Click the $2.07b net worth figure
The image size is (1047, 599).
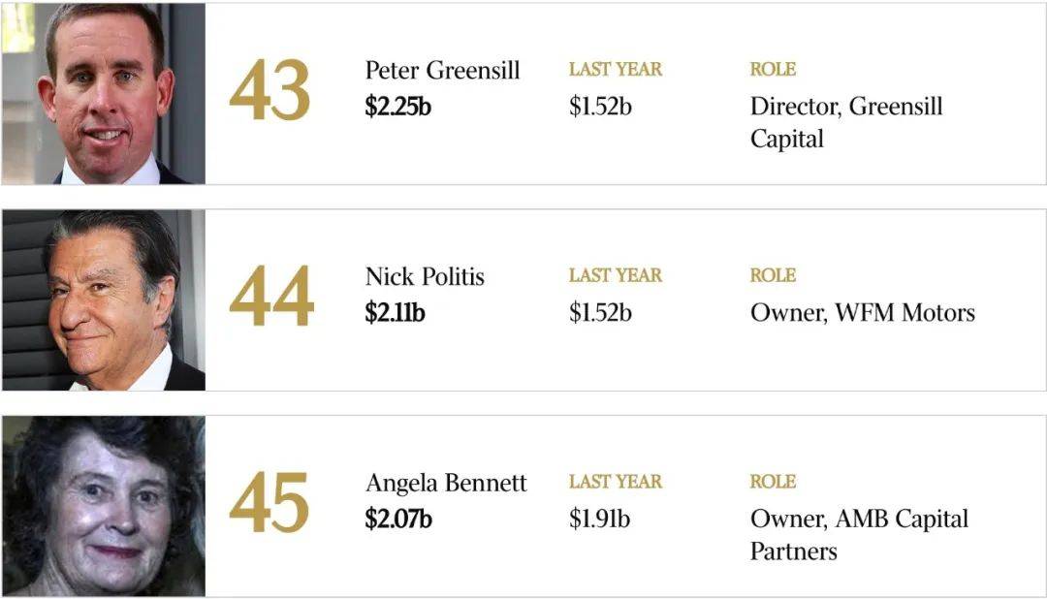(398, 519)
